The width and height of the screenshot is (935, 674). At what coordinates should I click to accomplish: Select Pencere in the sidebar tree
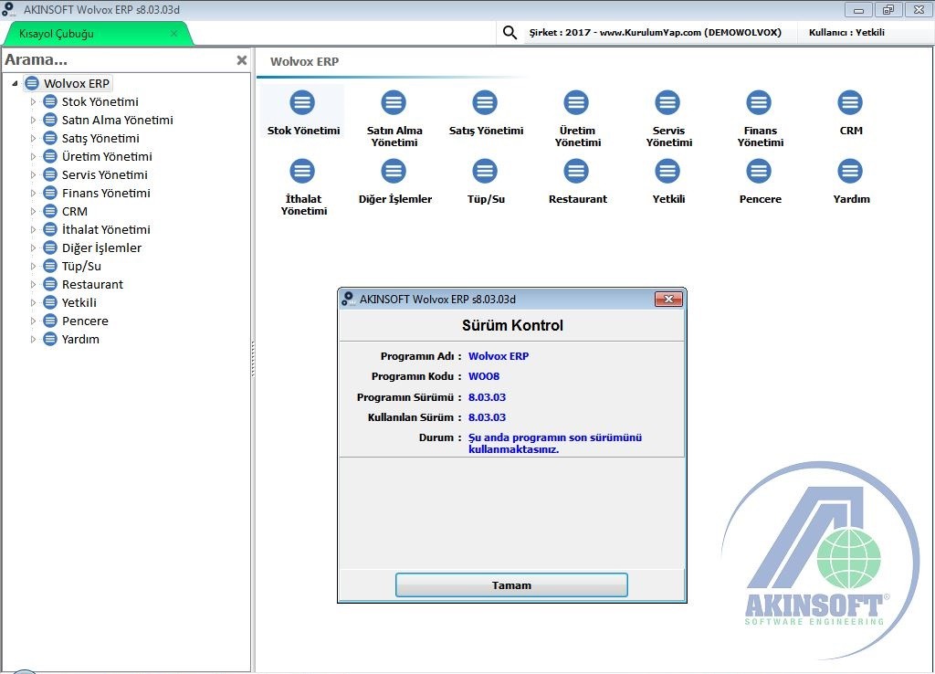tap(85, 321)
